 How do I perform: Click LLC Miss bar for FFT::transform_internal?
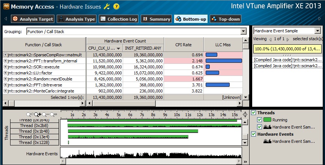tap(224, 61)
